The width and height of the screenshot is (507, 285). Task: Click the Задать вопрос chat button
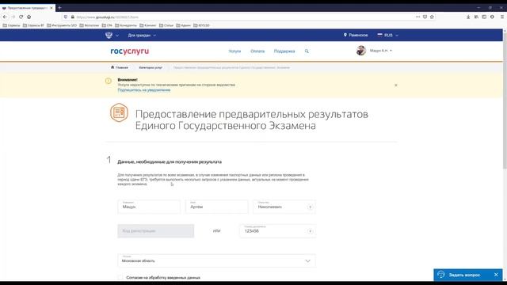coord(464,275)
